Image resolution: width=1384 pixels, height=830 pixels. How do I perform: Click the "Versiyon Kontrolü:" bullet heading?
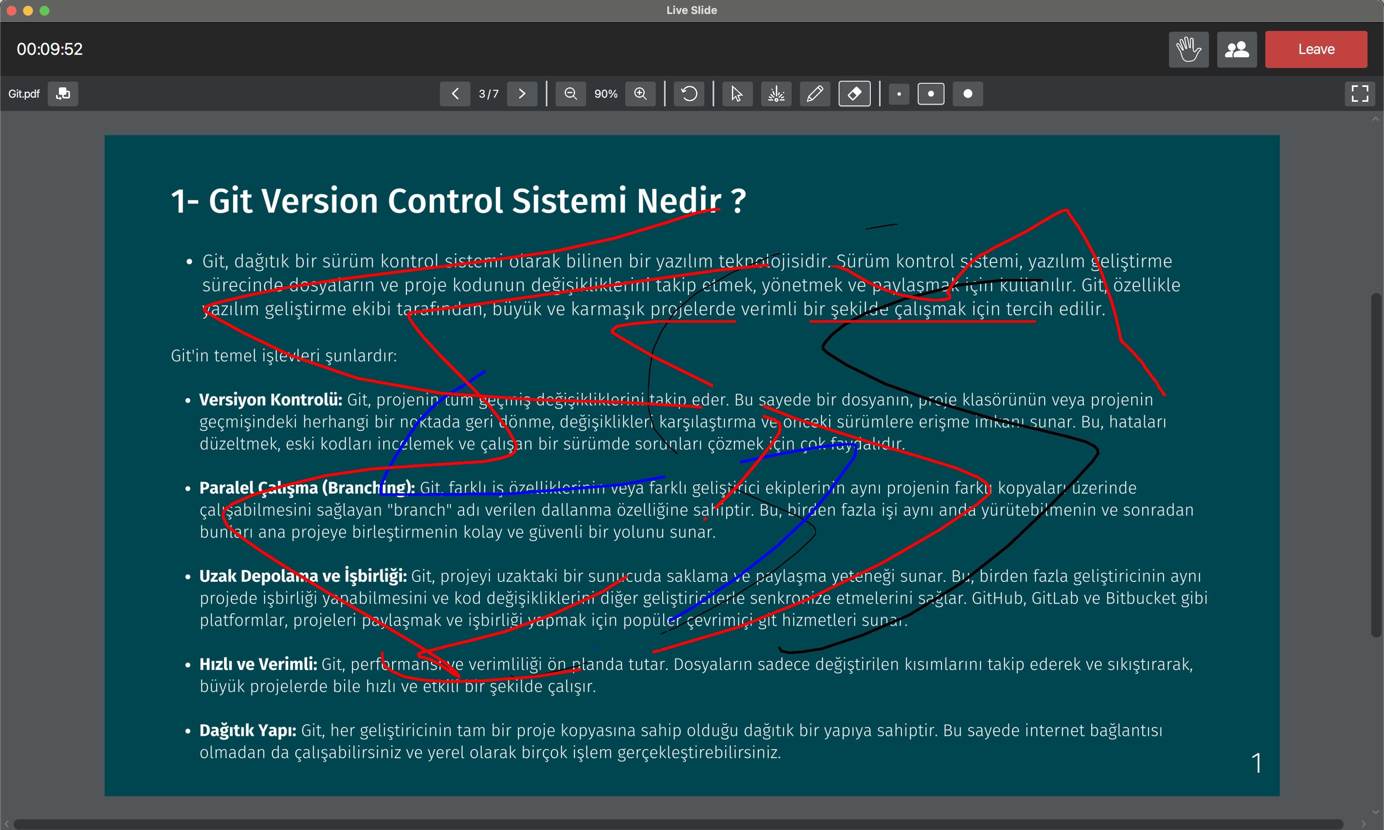[x=271, y=399]
